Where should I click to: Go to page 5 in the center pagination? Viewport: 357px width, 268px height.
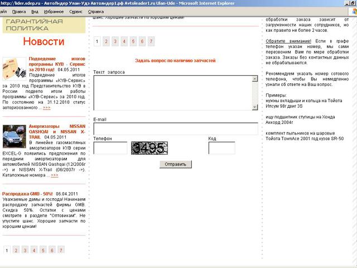pyautogui.click(x=133, y=41)
